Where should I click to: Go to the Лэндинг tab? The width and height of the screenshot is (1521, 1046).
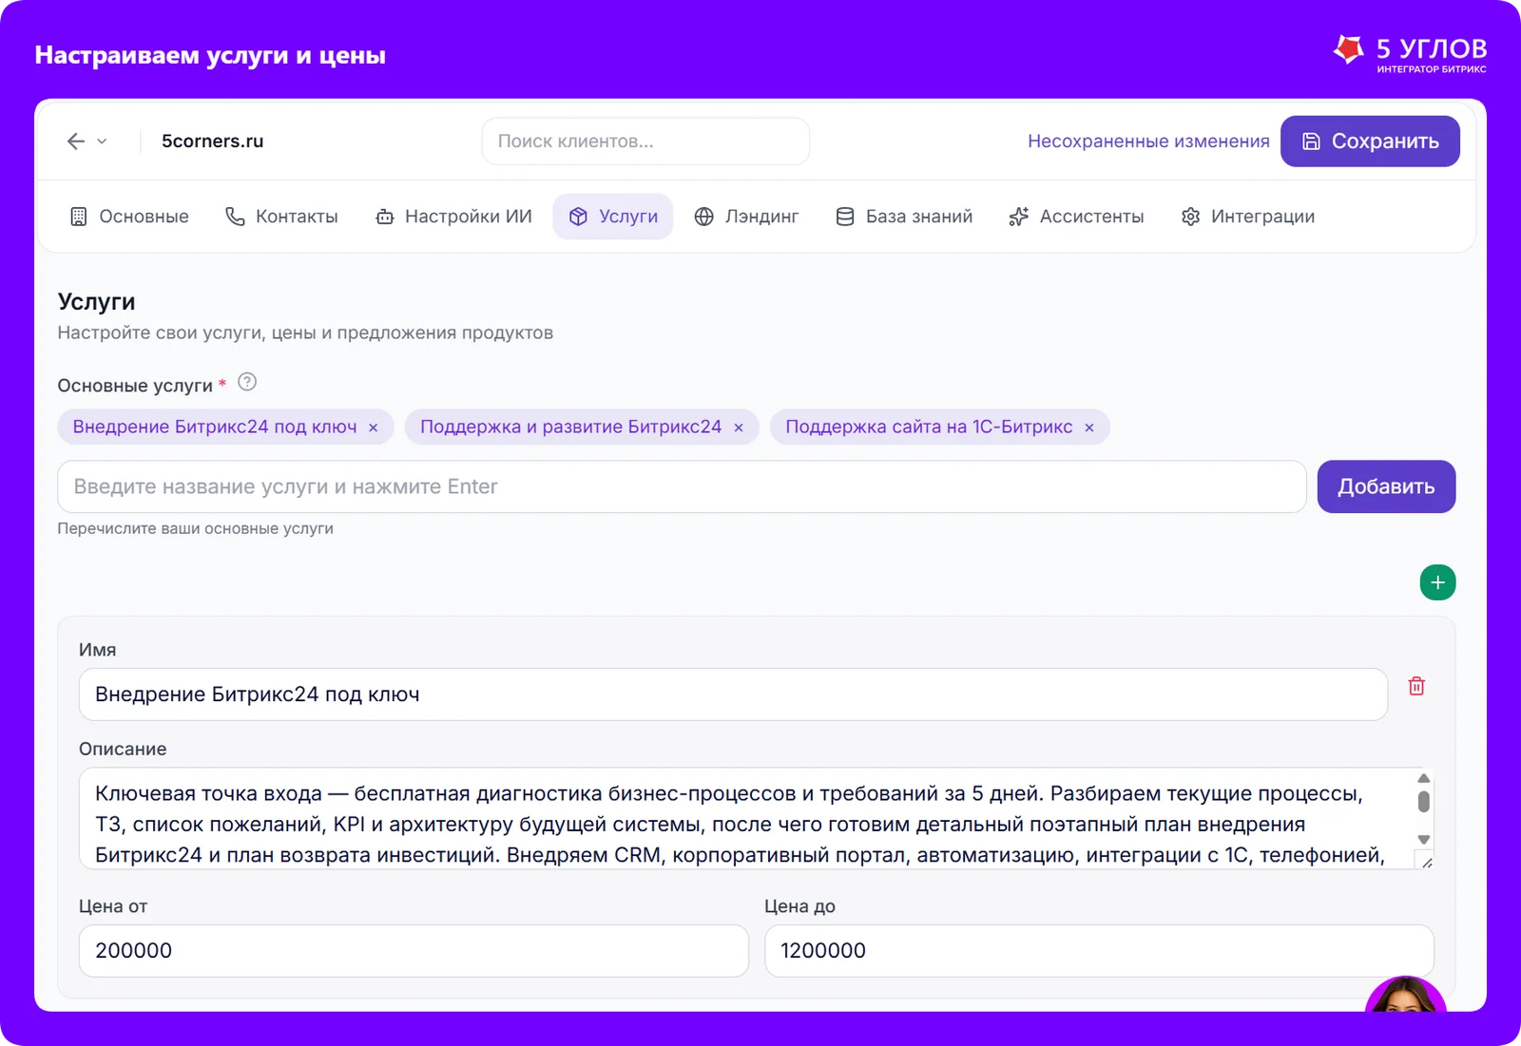[x=746, y=217]
